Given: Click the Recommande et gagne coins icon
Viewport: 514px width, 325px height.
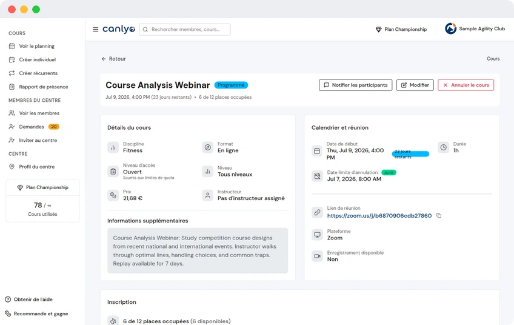Looking at the screenshot, I should point(8,314).
